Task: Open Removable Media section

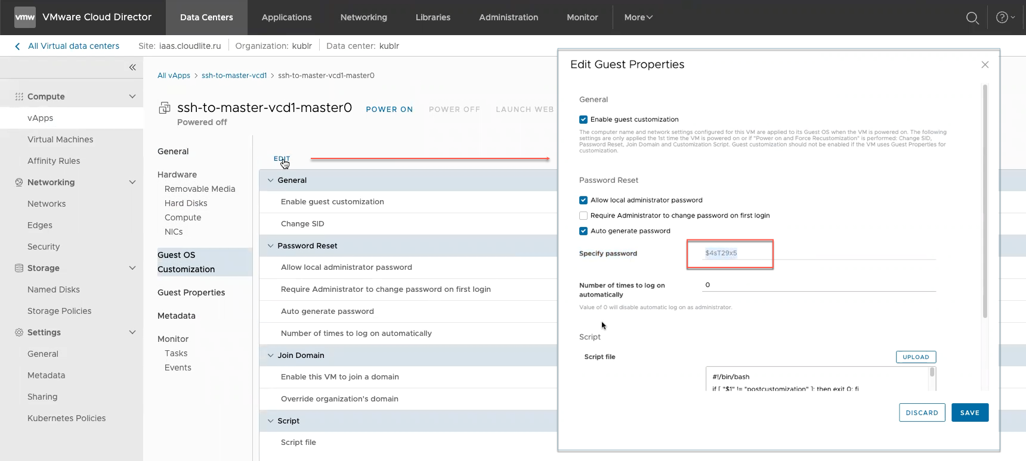Action: (x=200, y=189)
